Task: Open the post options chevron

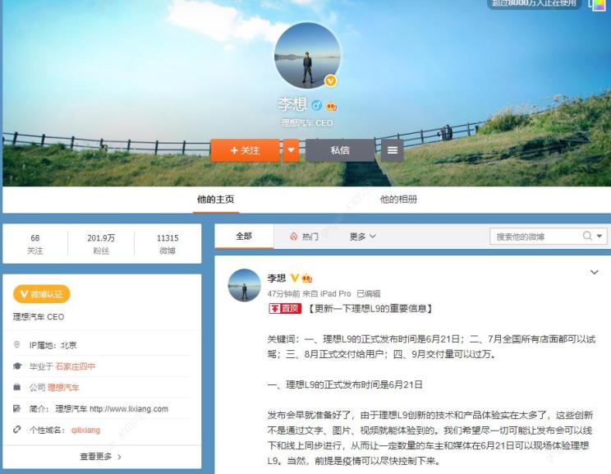Action: coord(595,273)
